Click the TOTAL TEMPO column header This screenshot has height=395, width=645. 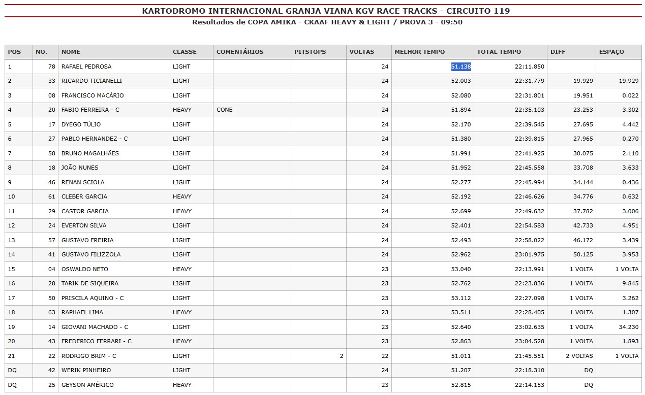click(x=510, y=52)
